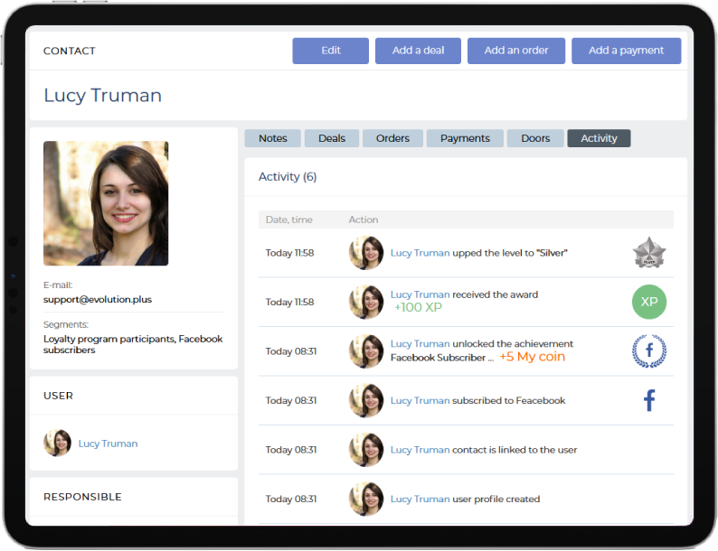Click the Add an order button
Image resolution: width=718 pixels, height=551 pixels.
click(516, 51)
